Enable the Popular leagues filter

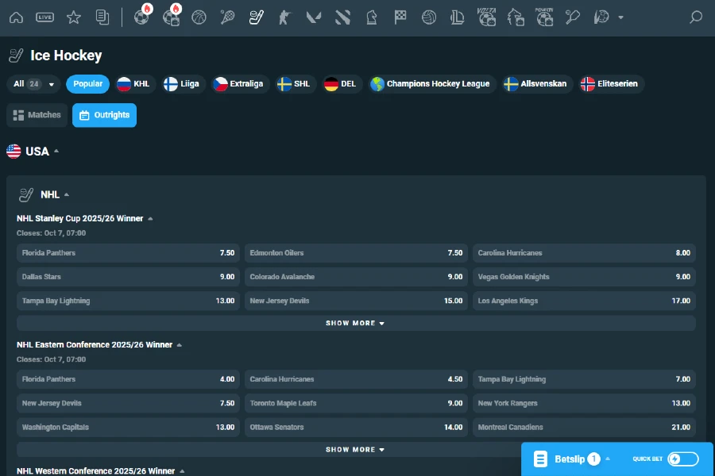coord(87,83)
